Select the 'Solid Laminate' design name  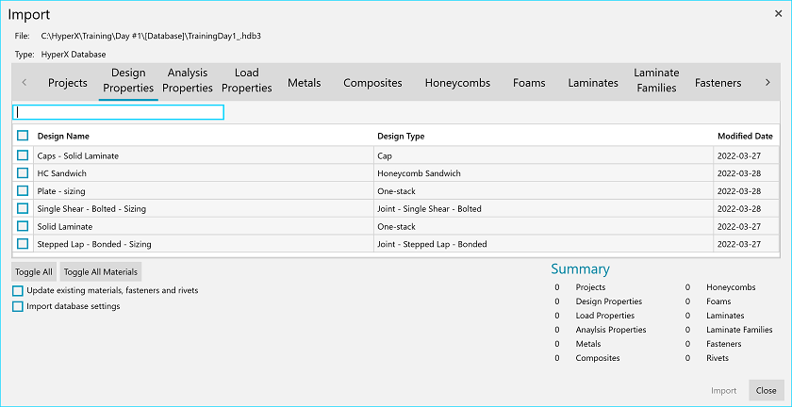click(x=65, y=227)
